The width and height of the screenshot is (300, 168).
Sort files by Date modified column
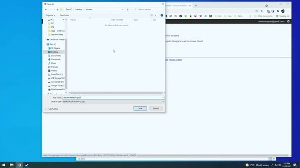pyautogui.click(x=117, y=20)
